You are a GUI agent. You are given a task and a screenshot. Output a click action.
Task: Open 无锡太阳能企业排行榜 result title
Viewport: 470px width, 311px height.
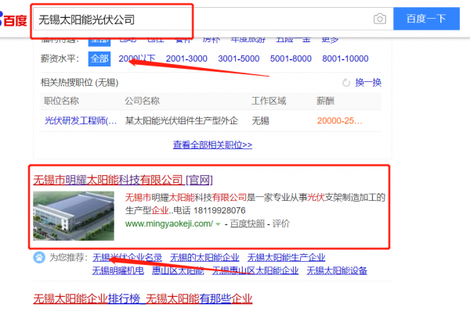click(143, 298)
